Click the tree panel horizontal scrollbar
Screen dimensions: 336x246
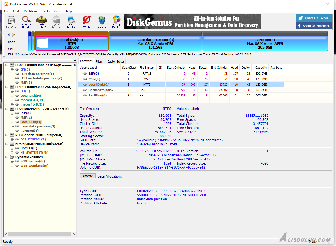coord(40,235)
